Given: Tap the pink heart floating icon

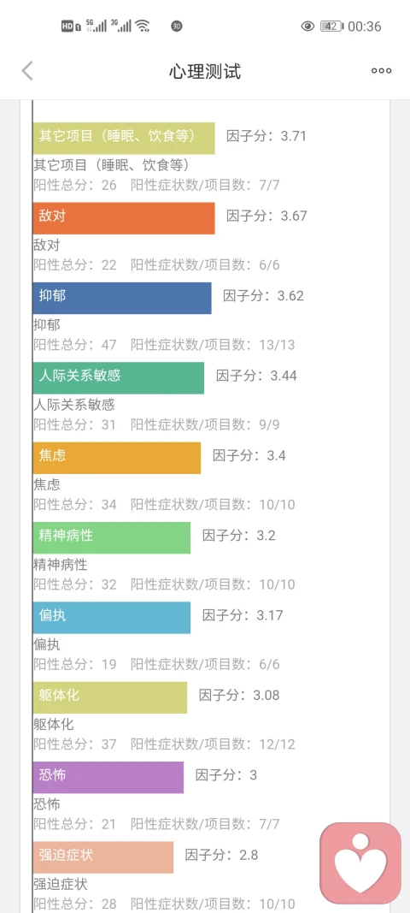Looking at the screenshot, I should click(x=360, y=863).
